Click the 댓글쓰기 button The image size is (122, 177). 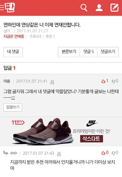pyautogui.click(x=108, y=52)
